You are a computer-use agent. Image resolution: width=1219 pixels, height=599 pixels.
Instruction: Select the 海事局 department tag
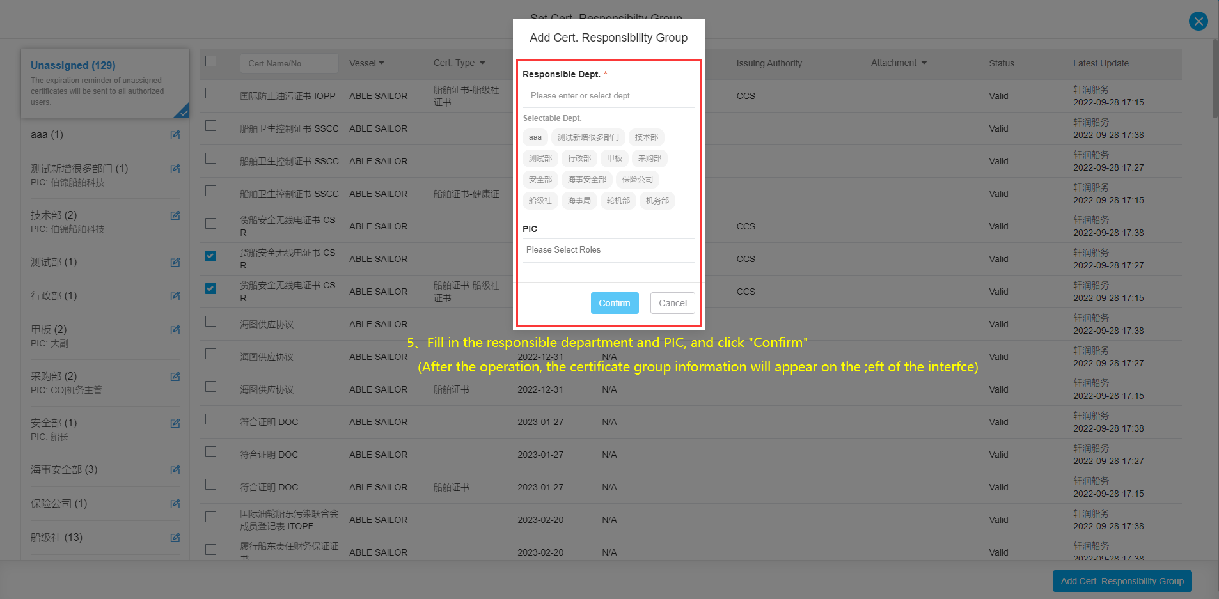coord(579,201)
